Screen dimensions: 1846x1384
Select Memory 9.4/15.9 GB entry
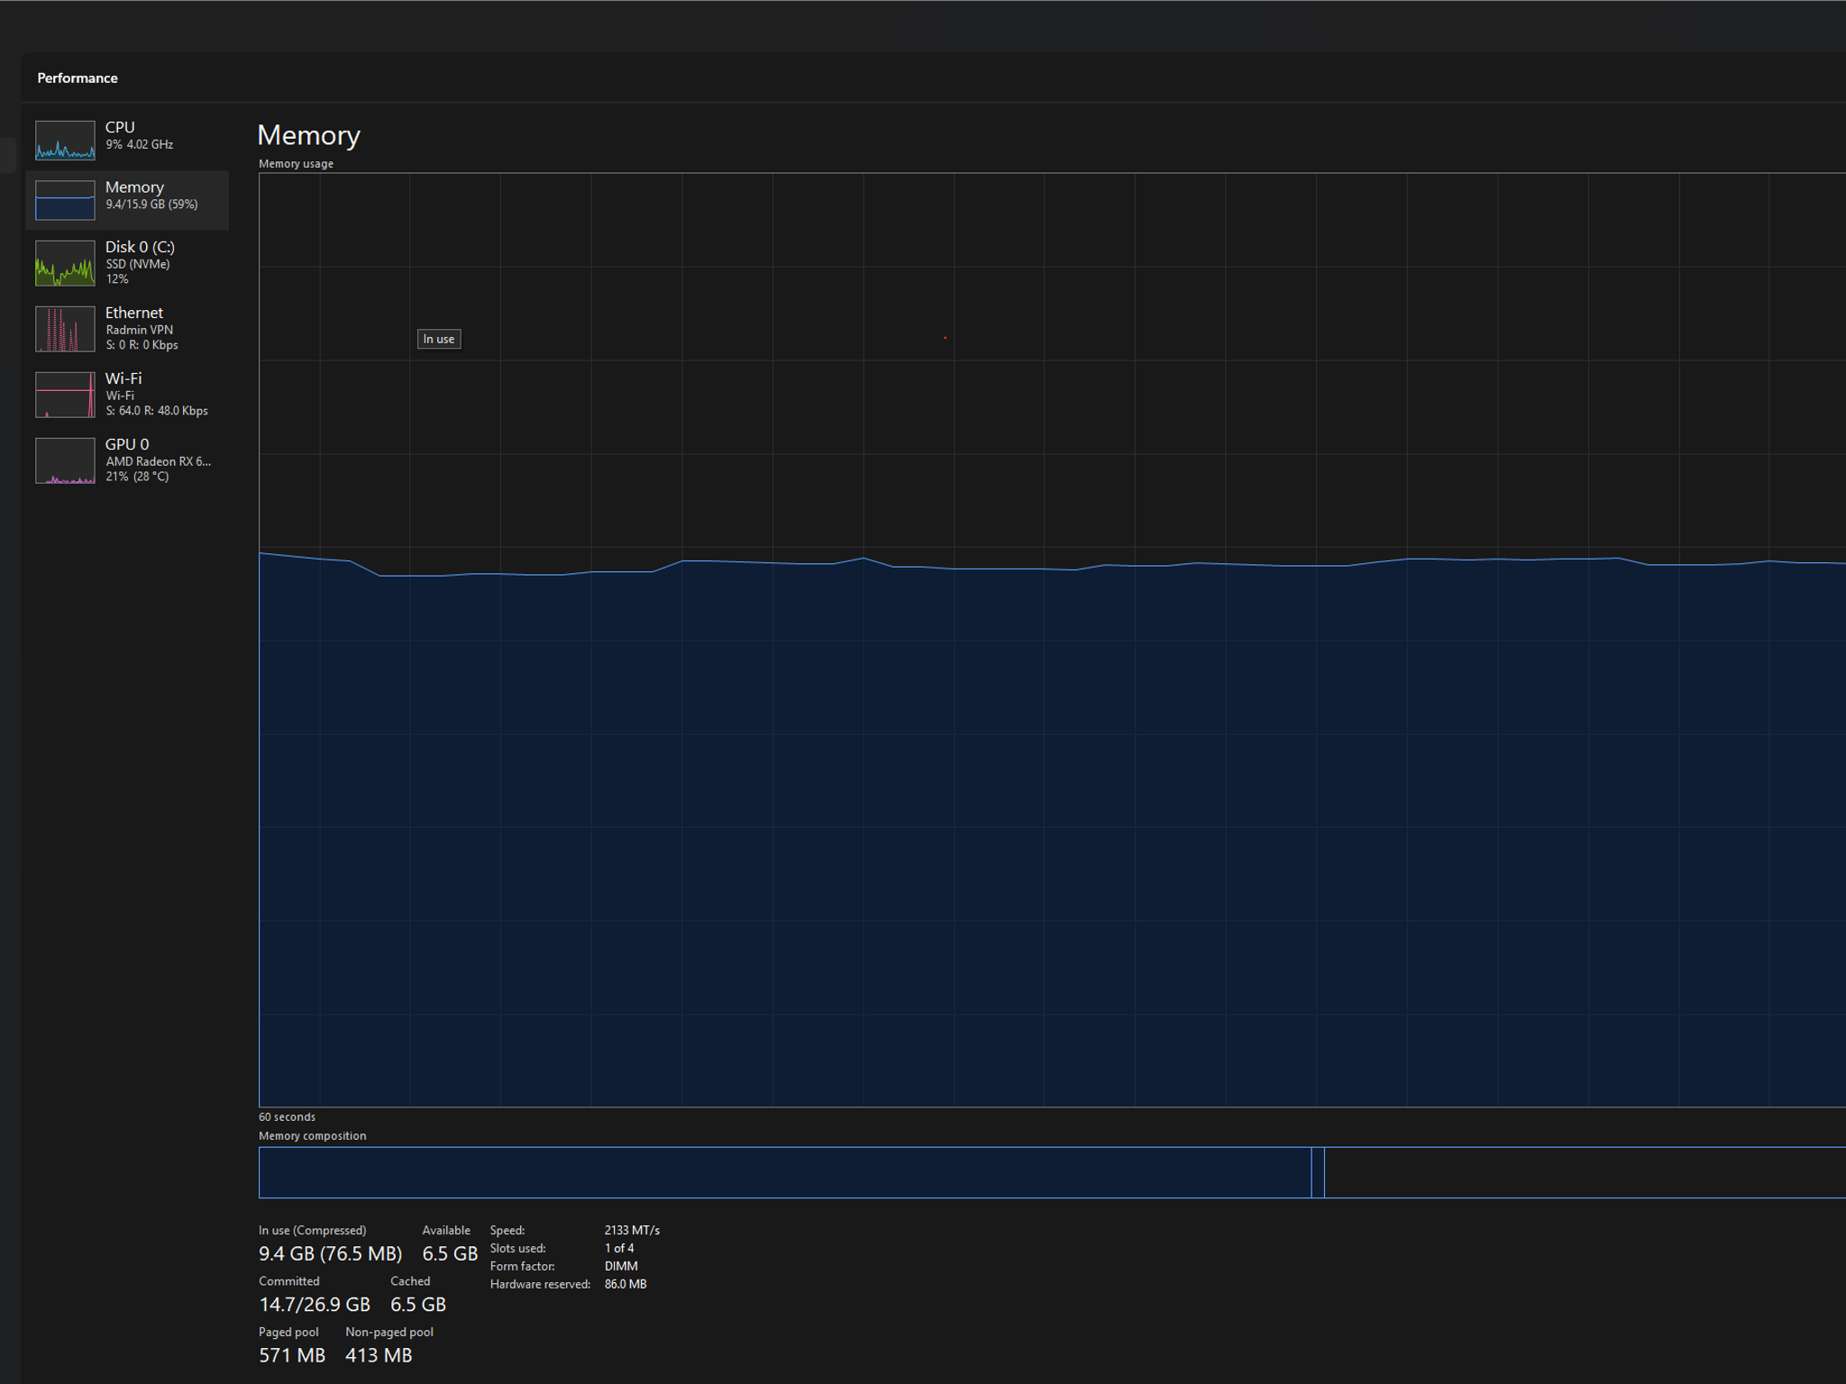127,200
